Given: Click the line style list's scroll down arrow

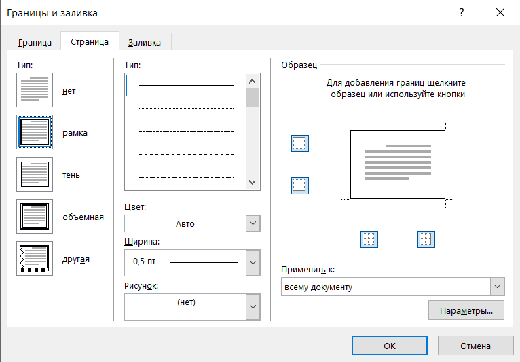Looking at the screenshot, I should (253, 182).
